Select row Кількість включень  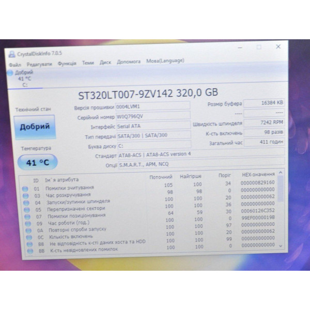[151, 235]
